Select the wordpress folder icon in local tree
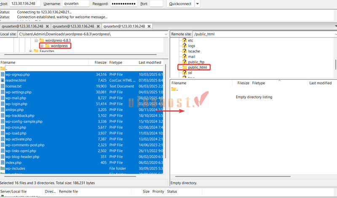Viewport: 337px width, 198px height. coord(47,46)
